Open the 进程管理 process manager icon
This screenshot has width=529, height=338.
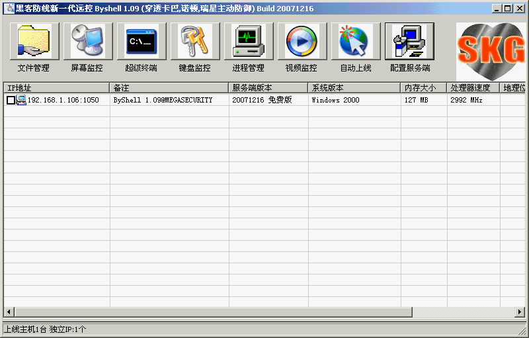pyautogui.click(x=249, y=42)
